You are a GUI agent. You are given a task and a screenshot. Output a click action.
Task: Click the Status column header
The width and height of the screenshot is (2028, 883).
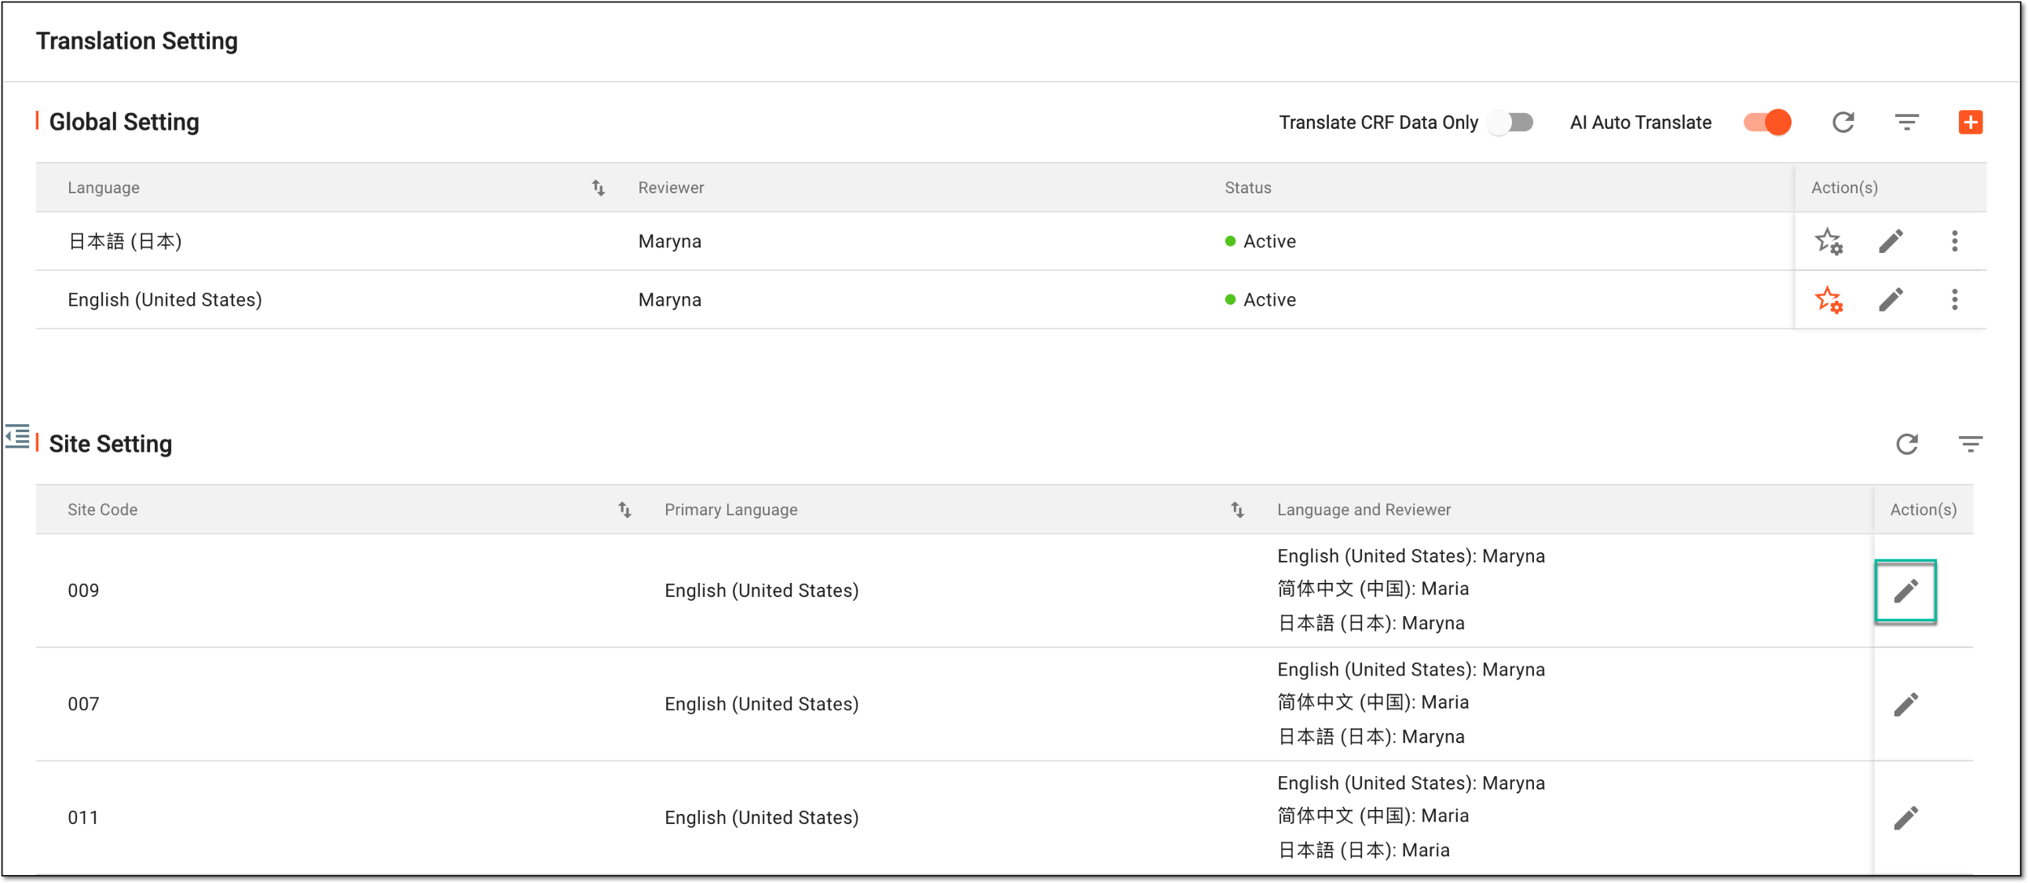click(1248, 188)
